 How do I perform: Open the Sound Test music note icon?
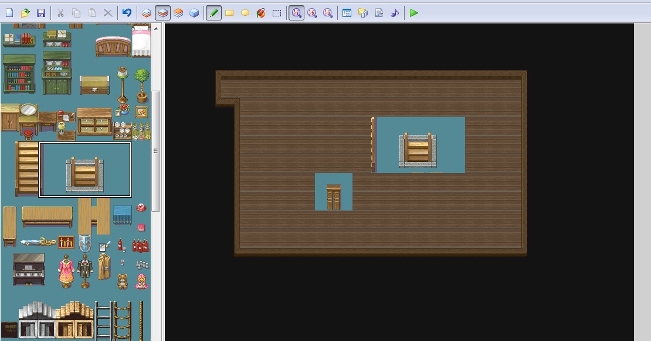[x=395, y=13]
